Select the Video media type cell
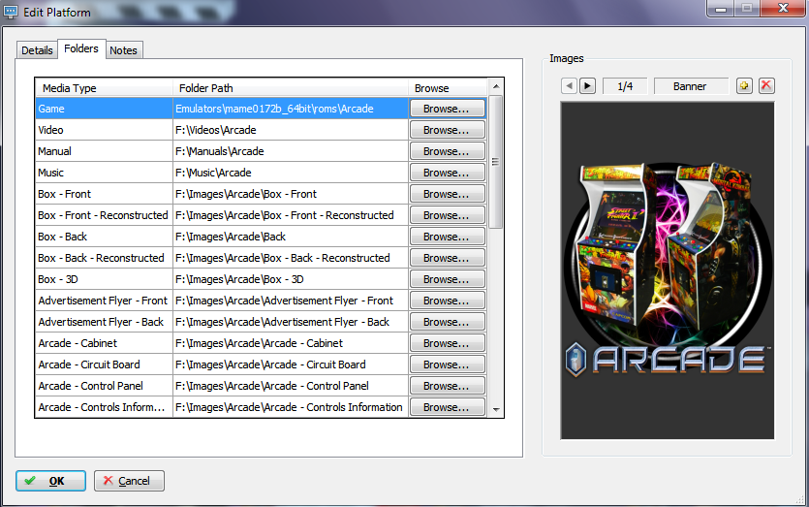The width and height of the screenshot is (809, 507). pyautogui.click(x=105, y=130)
